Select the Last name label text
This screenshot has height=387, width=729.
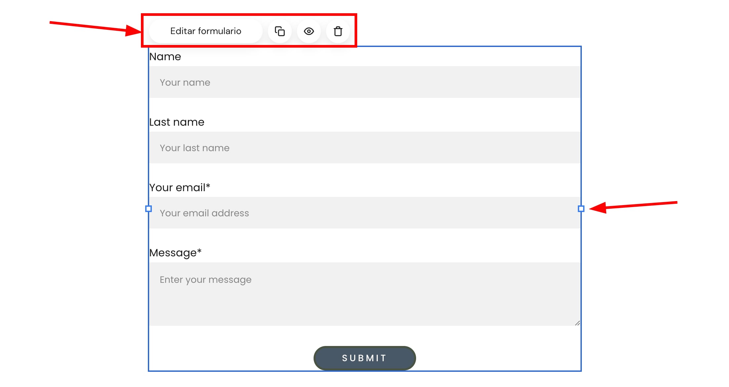click(x=177, y=122)
